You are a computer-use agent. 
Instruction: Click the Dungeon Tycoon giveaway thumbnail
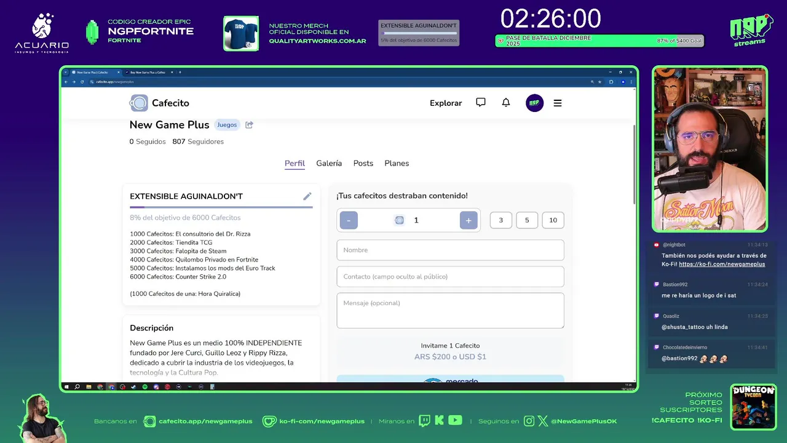(x=753, y=407)
